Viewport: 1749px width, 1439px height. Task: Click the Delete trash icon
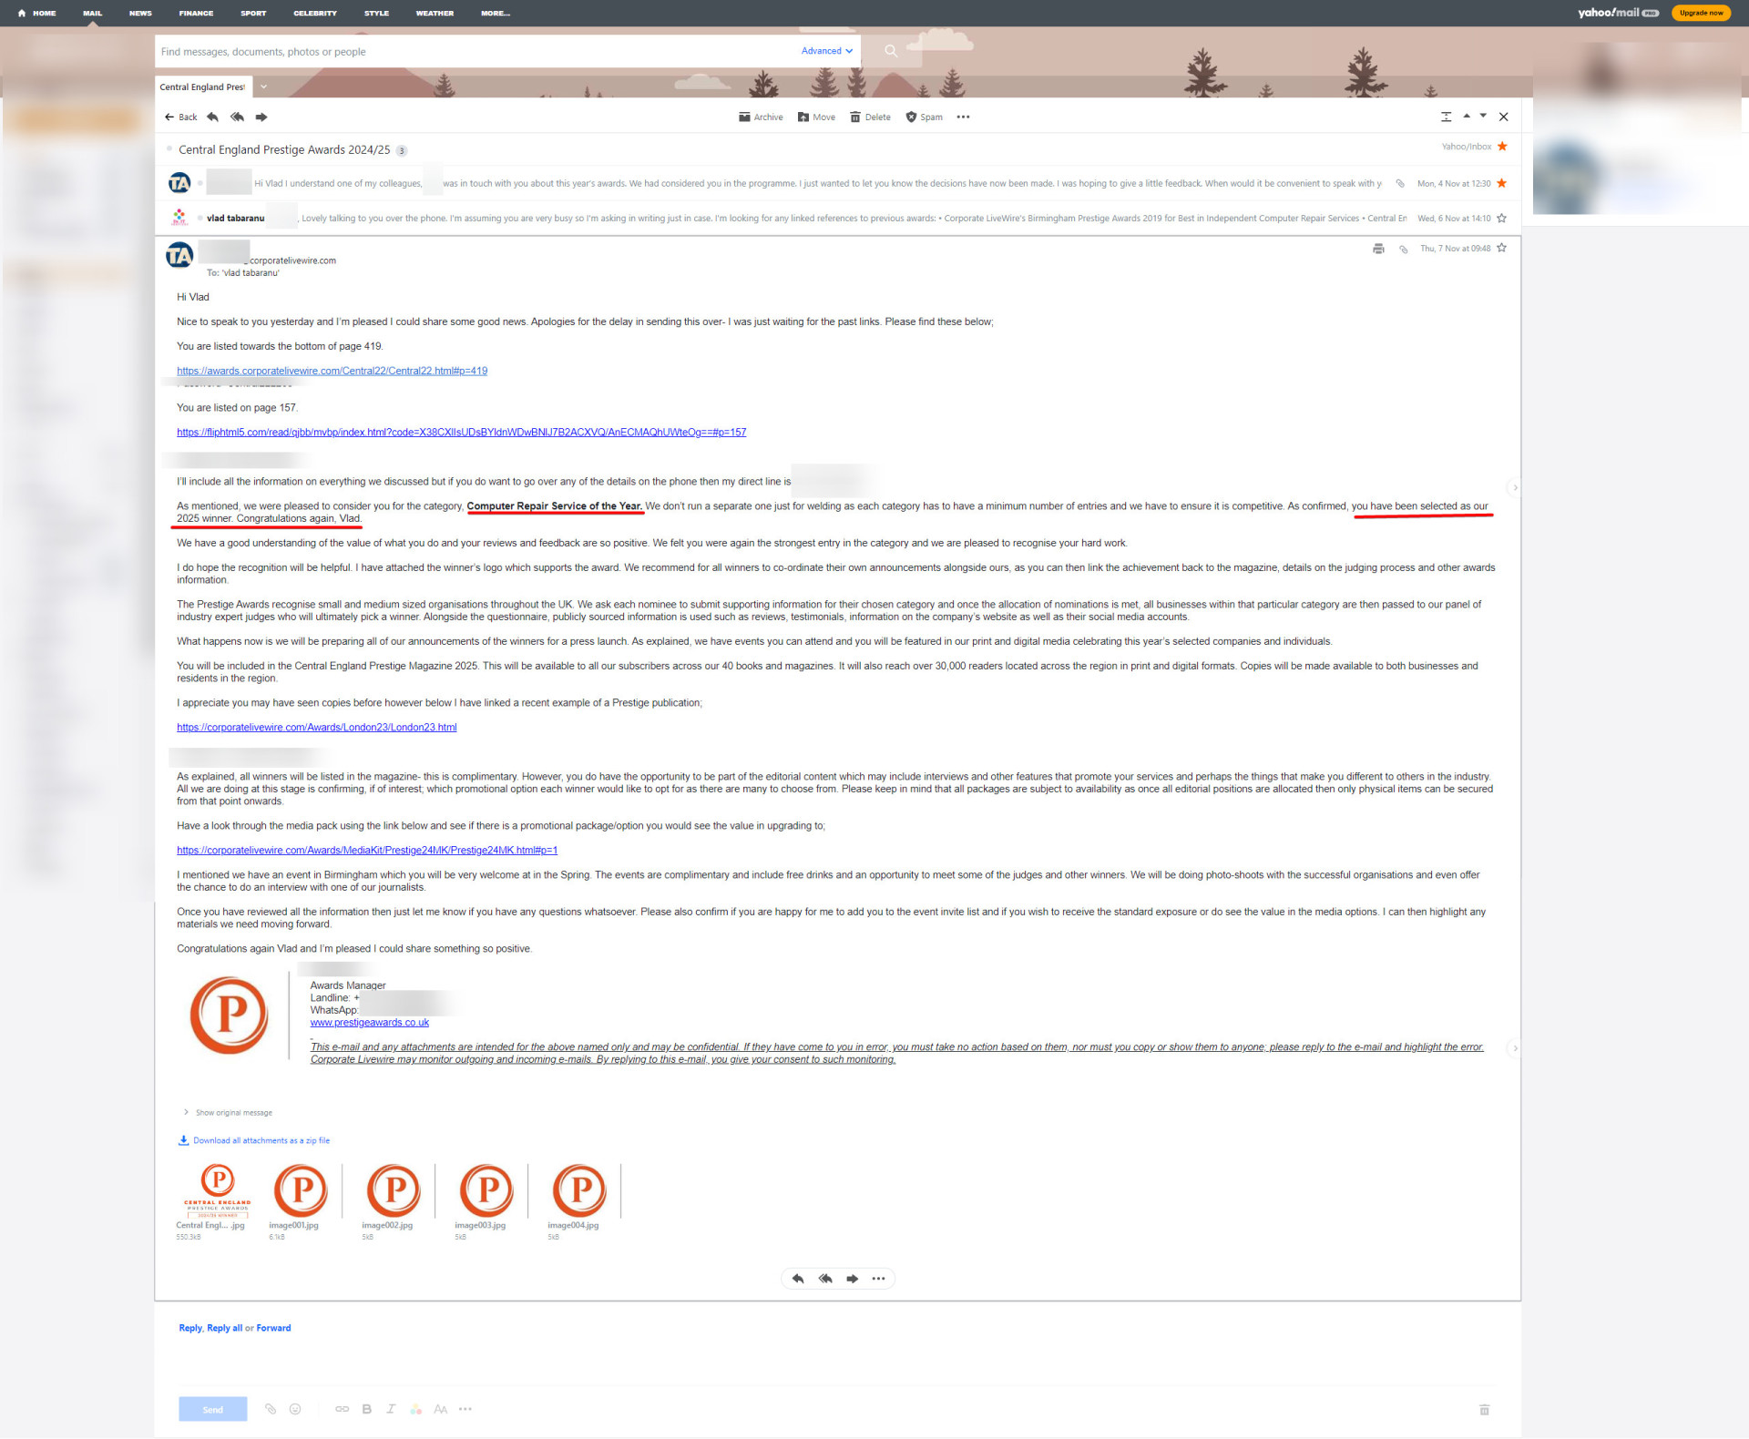(x=854, y=117)
